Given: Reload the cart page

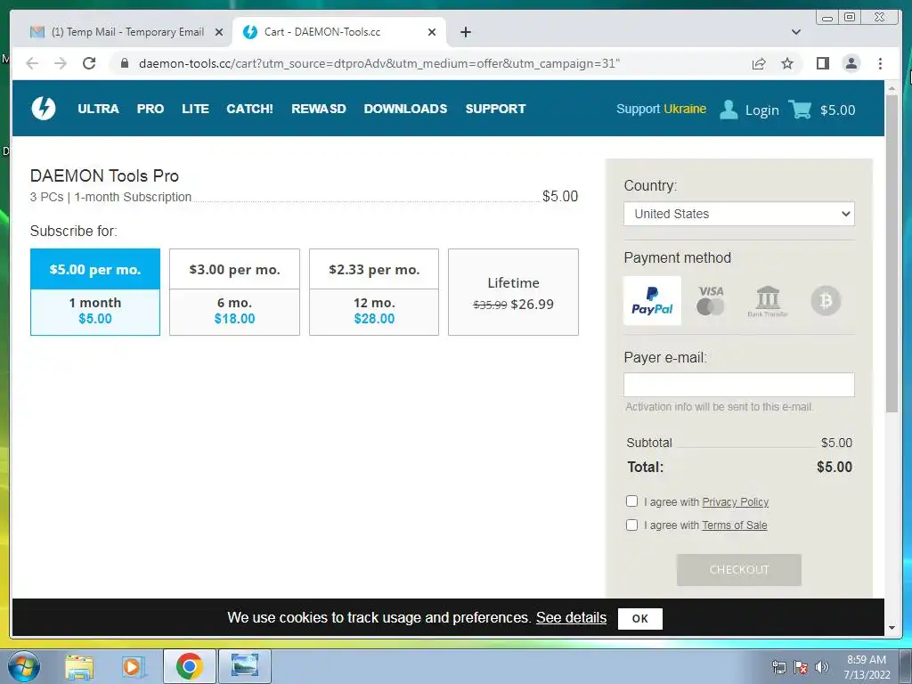Looking at the screenshot, I should coord(89,63).
